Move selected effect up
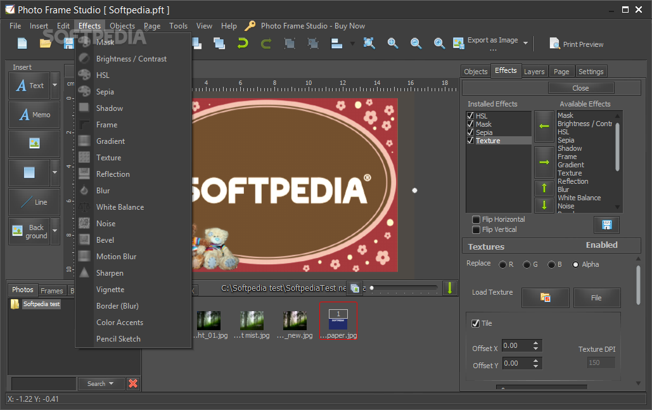Image resolution: width=652 pixels, height=410 pixels. tap(544, 188)
